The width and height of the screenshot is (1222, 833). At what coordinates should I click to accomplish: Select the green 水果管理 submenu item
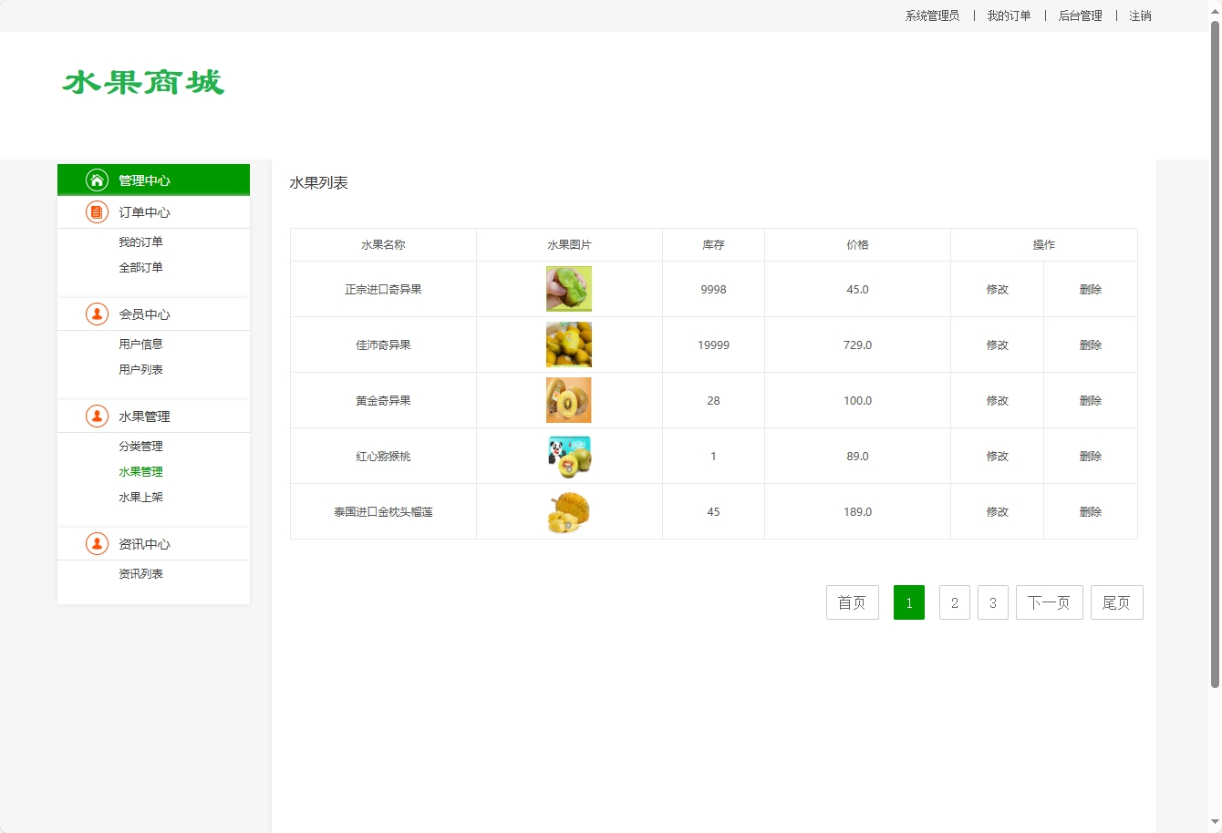[140, 471]
